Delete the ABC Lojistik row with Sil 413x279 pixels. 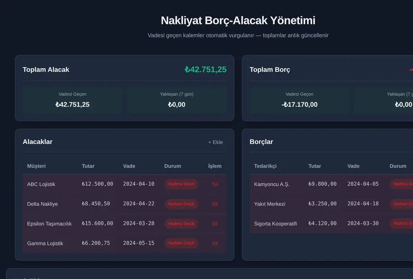(215, 184)
